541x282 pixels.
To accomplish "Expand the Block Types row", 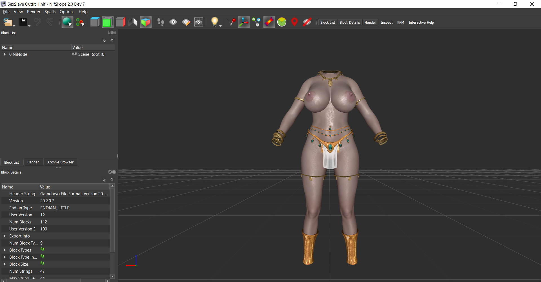I will tap(5, 250).
